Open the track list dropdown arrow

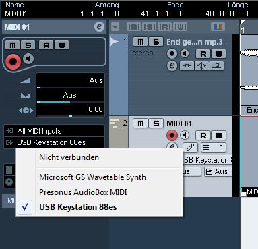point(115,27)
